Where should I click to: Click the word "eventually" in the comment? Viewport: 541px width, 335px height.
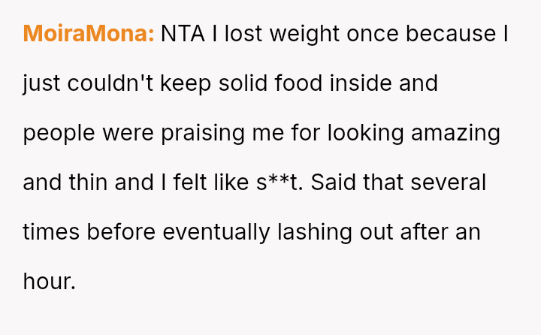pos(215,232)
